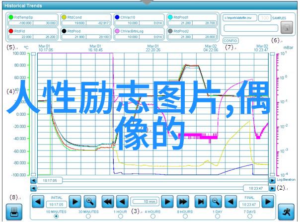
Task: Jump to end with skip-to-last button
Action: [201, 202]
